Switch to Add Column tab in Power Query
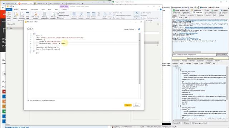Screen dimensions: 229x128 point(34,10)
